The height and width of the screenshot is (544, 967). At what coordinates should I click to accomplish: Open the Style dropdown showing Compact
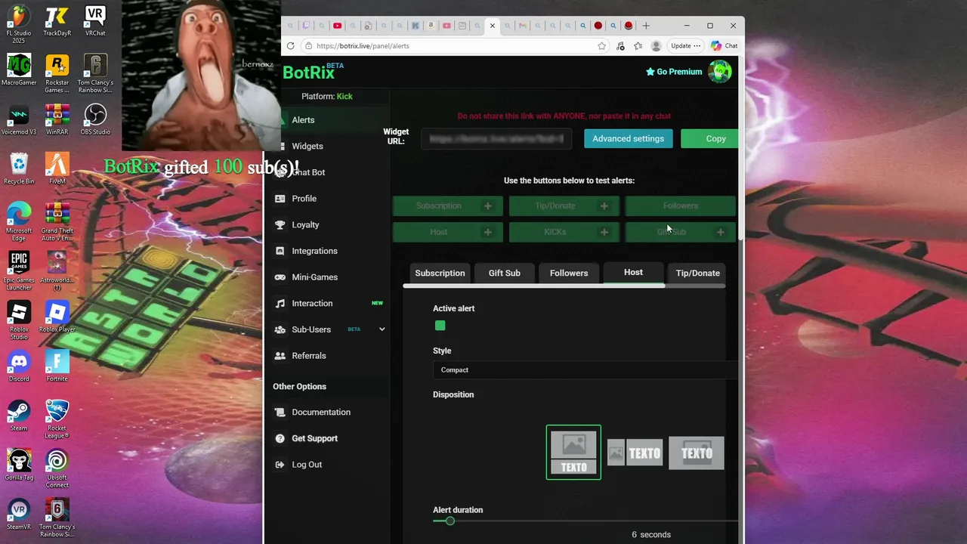[x=585, y=369]
